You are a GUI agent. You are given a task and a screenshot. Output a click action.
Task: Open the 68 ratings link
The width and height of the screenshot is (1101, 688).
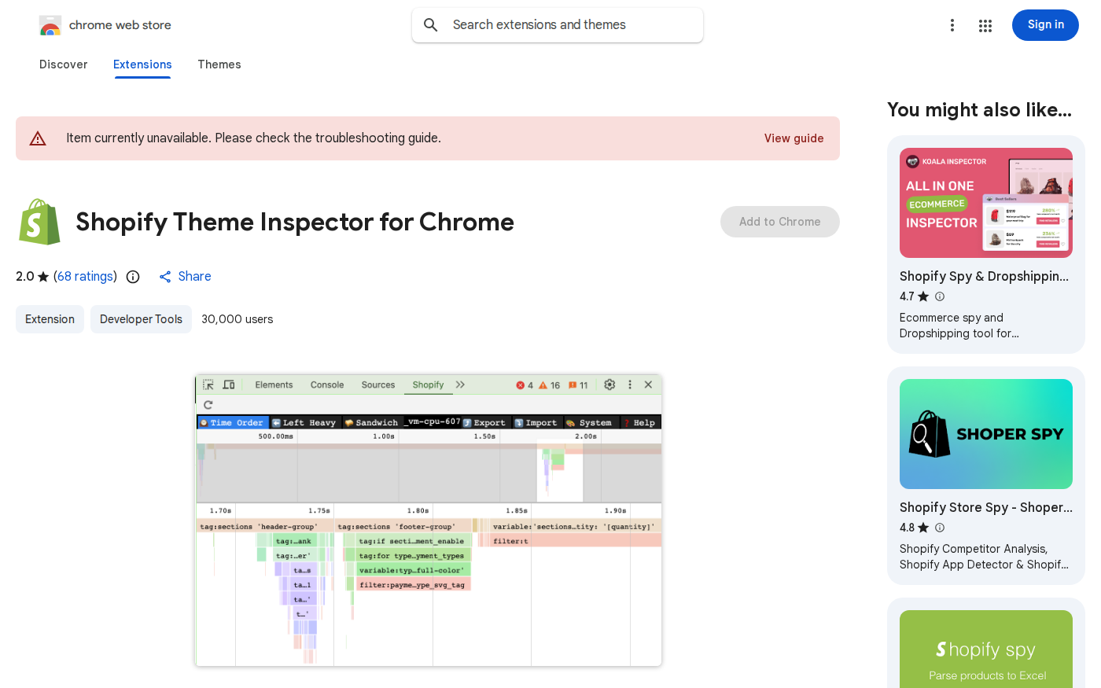pos(85,277)
